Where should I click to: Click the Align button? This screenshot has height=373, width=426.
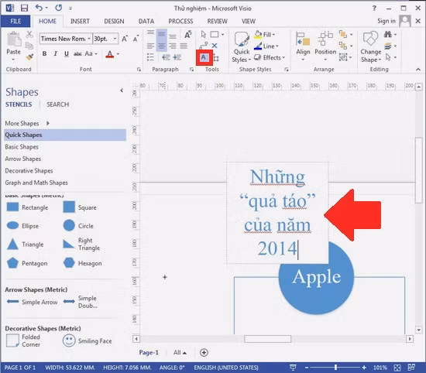(x=303, y=46)
